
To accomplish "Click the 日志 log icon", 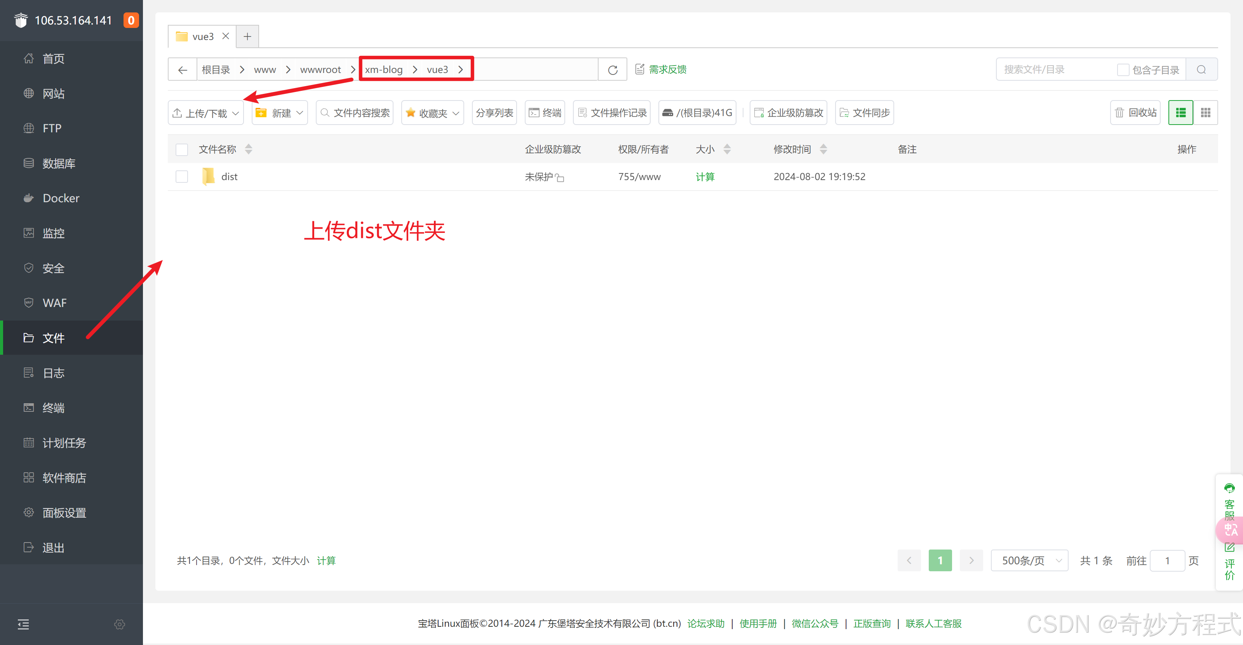I will click(x=29, y=373).
